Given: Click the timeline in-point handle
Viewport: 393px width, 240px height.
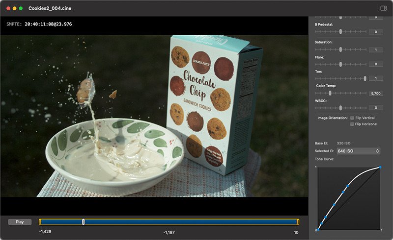Looking at the screenshot, I should 40,222.
